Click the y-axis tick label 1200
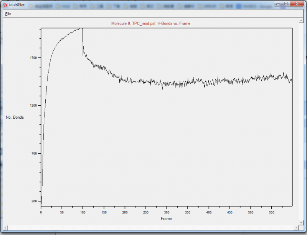The height and width of the screenshot is (235, 307). click(33, 106)
